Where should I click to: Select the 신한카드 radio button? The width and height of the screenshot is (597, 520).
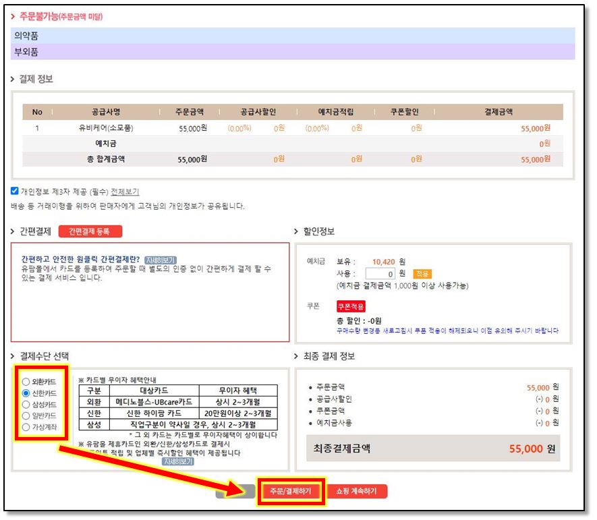pos(26,393)
